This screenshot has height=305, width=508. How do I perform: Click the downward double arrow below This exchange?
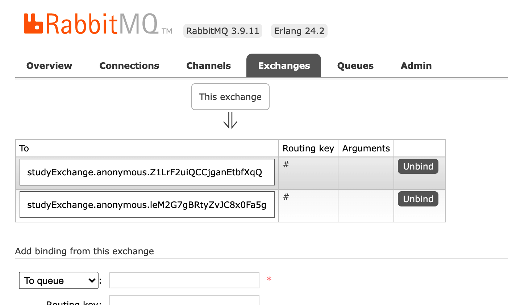click(x=230, y=120)
